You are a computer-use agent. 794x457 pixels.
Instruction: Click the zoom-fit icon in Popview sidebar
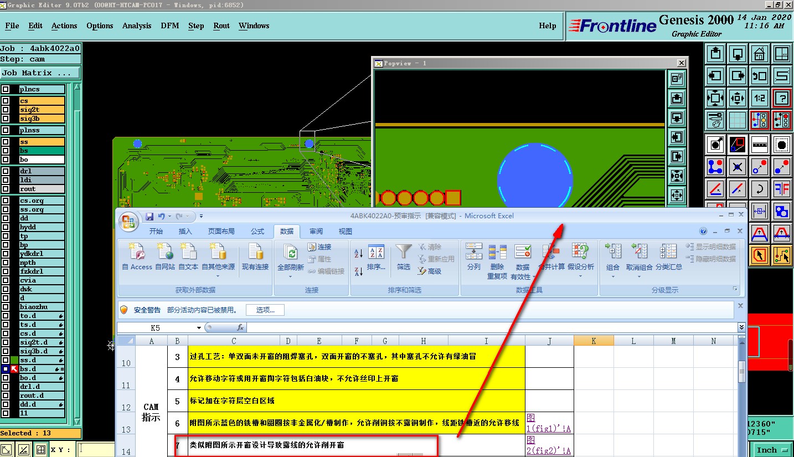[677, 176]
